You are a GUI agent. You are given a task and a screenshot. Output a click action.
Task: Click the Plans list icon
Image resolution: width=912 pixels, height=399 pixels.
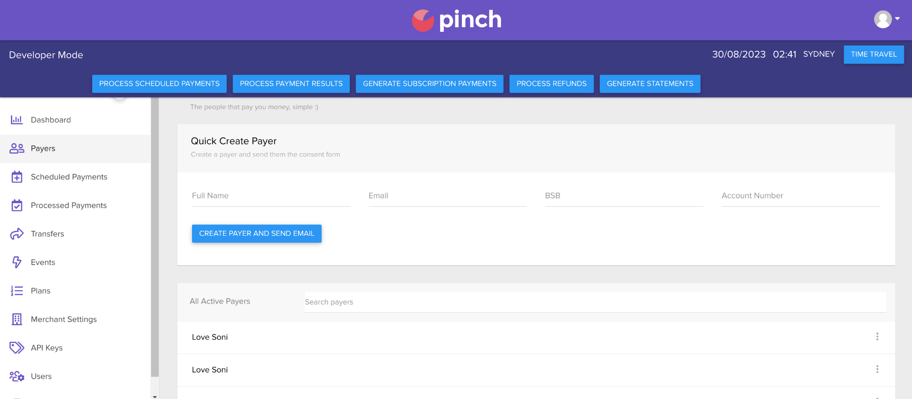click(17, 291)
